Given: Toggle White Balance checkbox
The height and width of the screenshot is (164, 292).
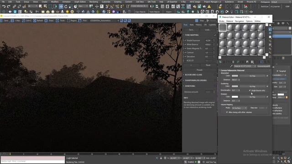Looking at the screenshot, I should 186,45.
